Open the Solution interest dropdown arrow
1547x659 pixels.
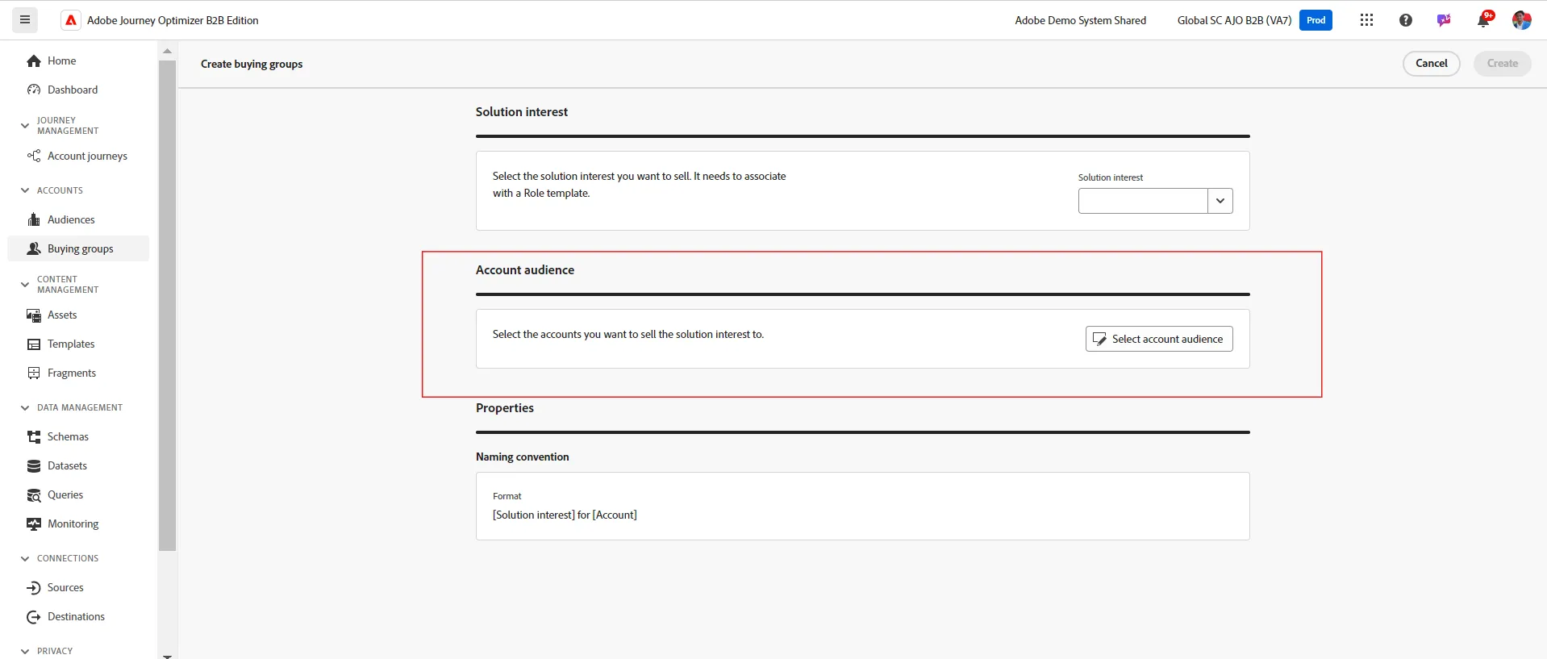point(1220,201)
